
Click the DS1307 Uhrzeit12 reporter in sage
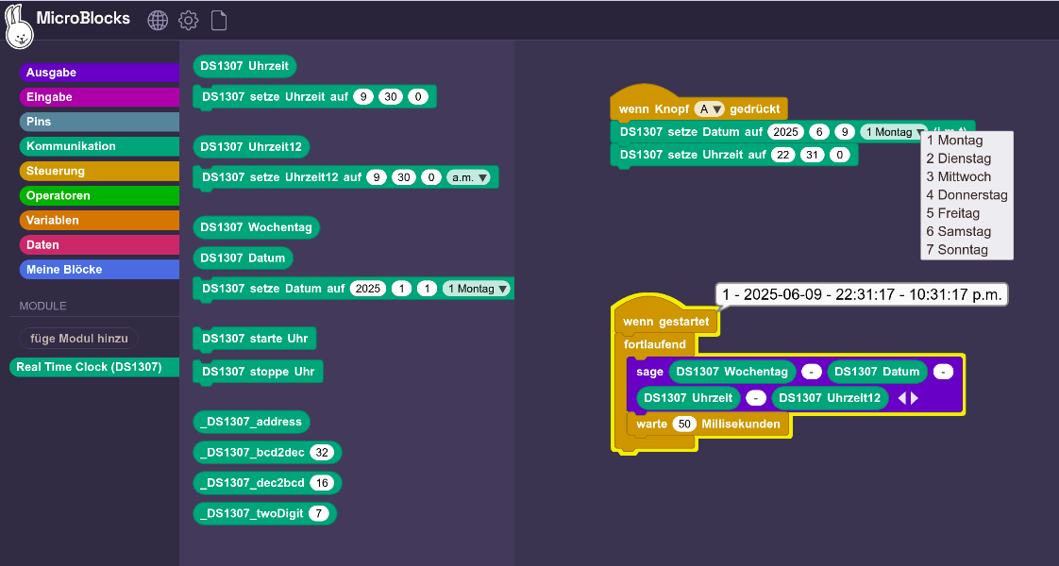coord(830,398)
